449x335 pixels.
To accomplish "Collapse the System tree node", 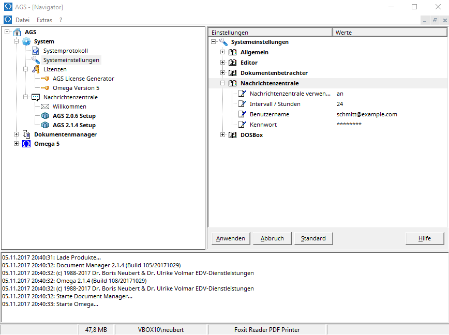I will tap(17, 41).
